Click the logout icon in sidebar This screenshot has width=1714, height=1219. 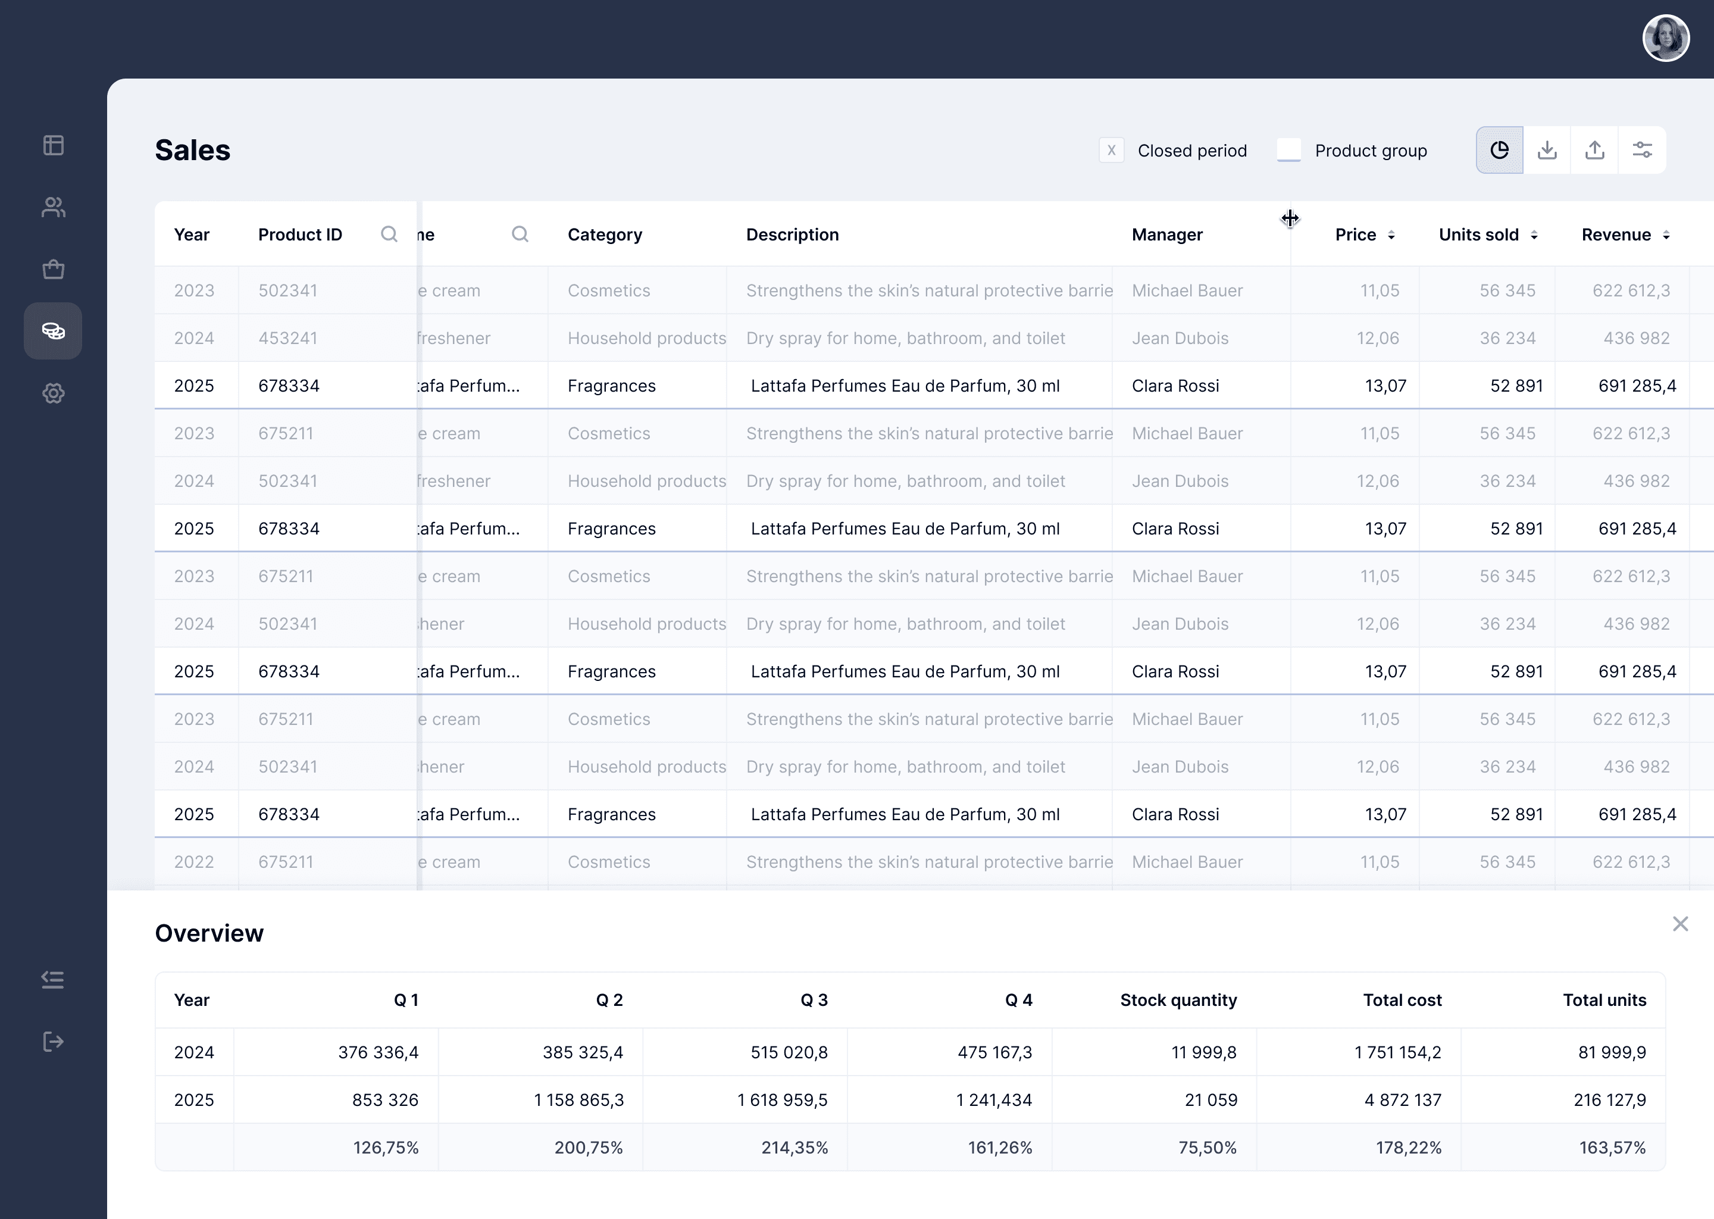pos(54,1042)
